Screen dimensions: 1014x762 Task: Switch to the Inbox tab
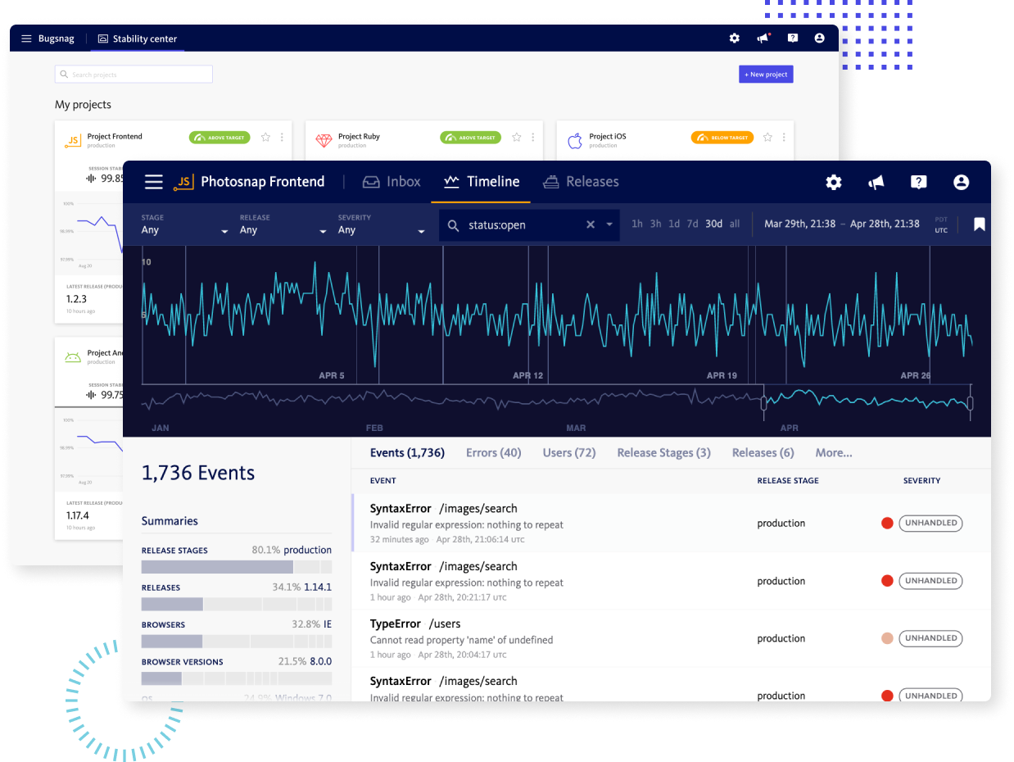pyautogui.click(x=392, y=182)
